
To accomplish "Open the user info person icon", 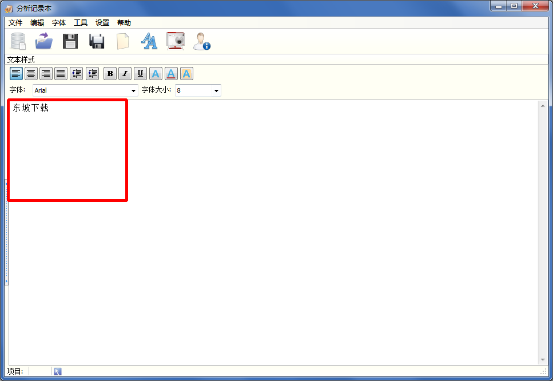I will click(x=202, y=41).
